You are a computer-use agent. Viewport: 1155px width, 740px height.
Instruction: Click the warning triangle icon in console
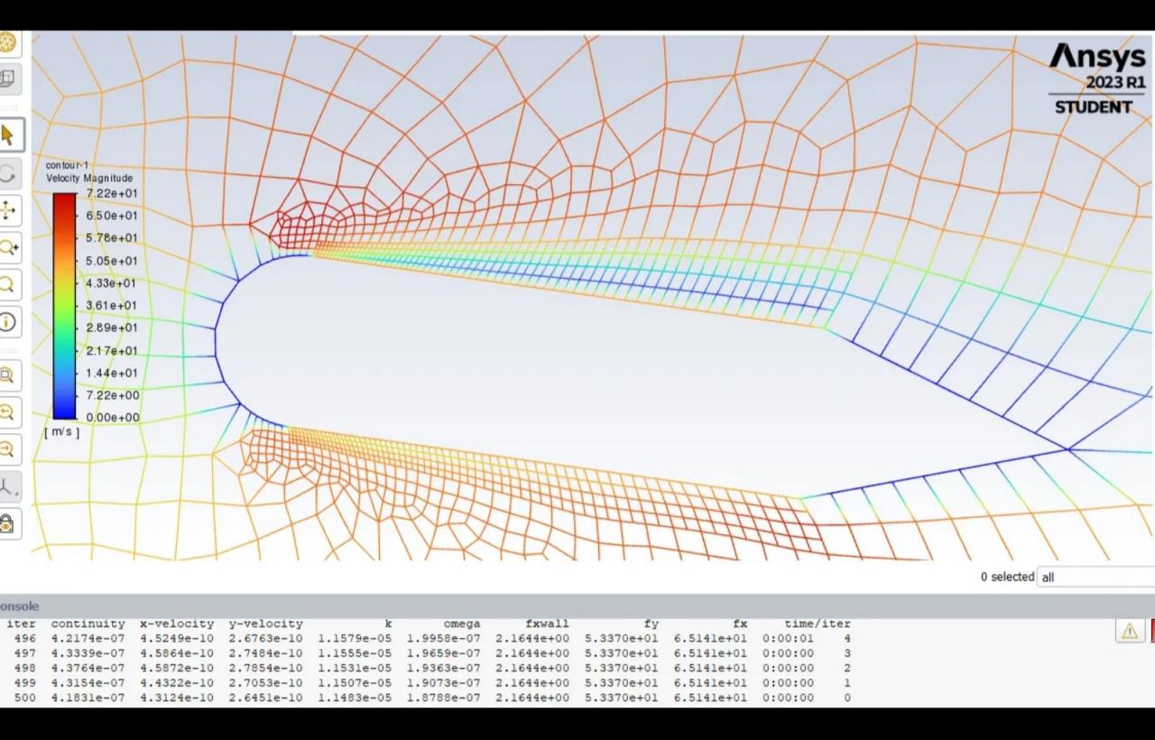click(x=1129, y=632)
